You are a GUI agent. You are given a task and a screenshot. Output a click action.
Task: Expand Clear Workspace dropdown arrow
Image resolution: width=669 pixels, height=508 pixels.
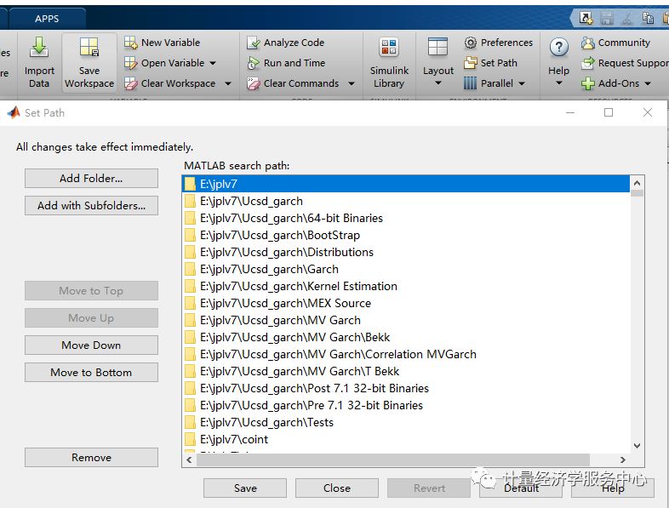coord(228,83)
